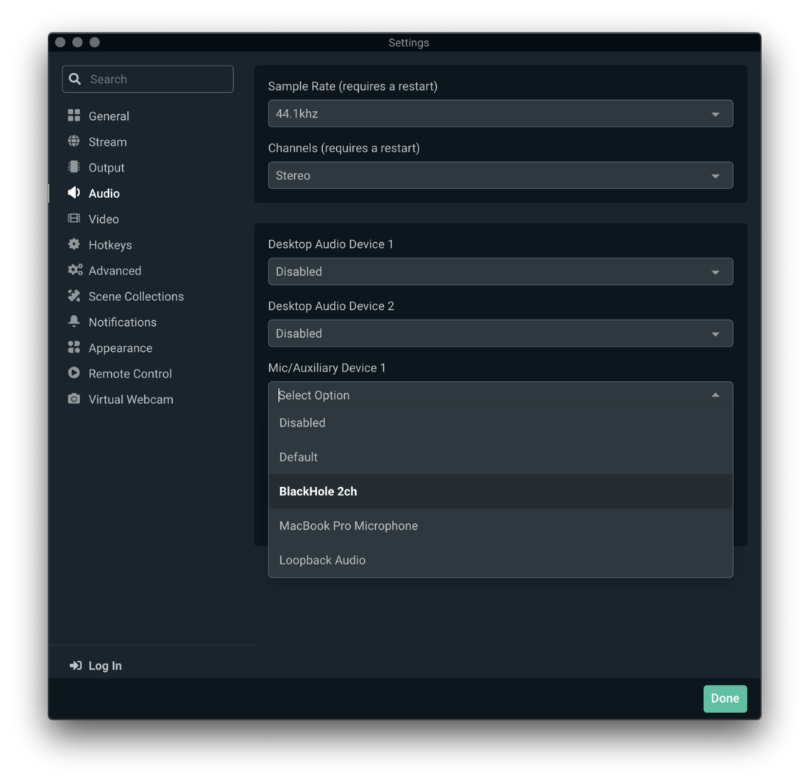Open Virtual Webcam settings
Viewport: 809px width, 783px height.
(x=130, y=400)
